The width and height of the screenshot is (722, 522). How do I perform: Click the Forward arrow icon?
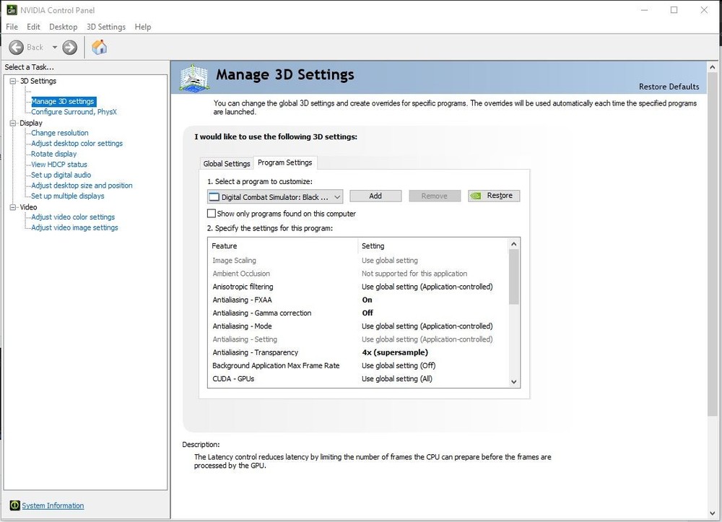[x=69, y=48]
